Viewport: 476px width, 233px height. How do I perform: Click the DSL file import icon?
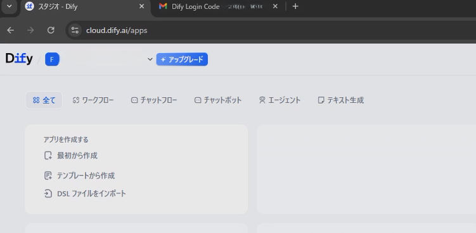[x=48, y=194]
